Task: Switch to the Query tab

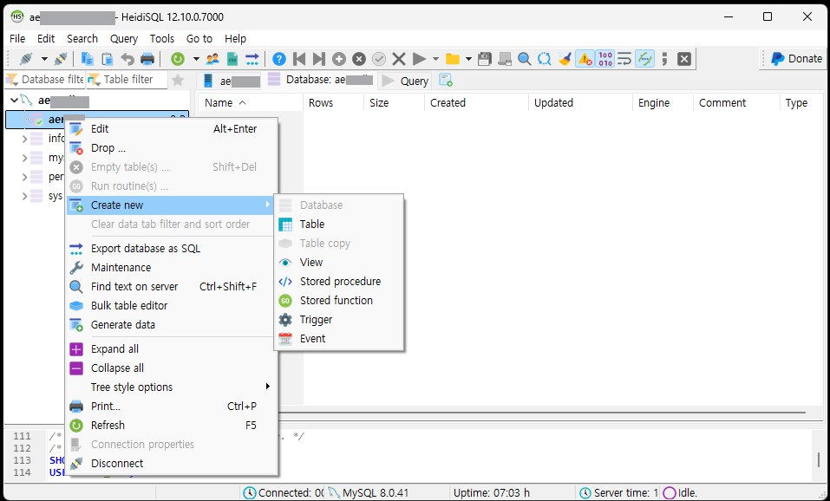Action: pos(406,81)
